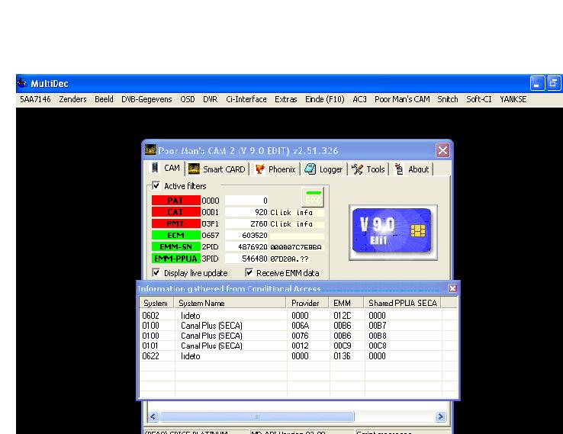563x434 pixels.
Task: Toggle Receive EMM data checkbox
Action: click(249, 273)
